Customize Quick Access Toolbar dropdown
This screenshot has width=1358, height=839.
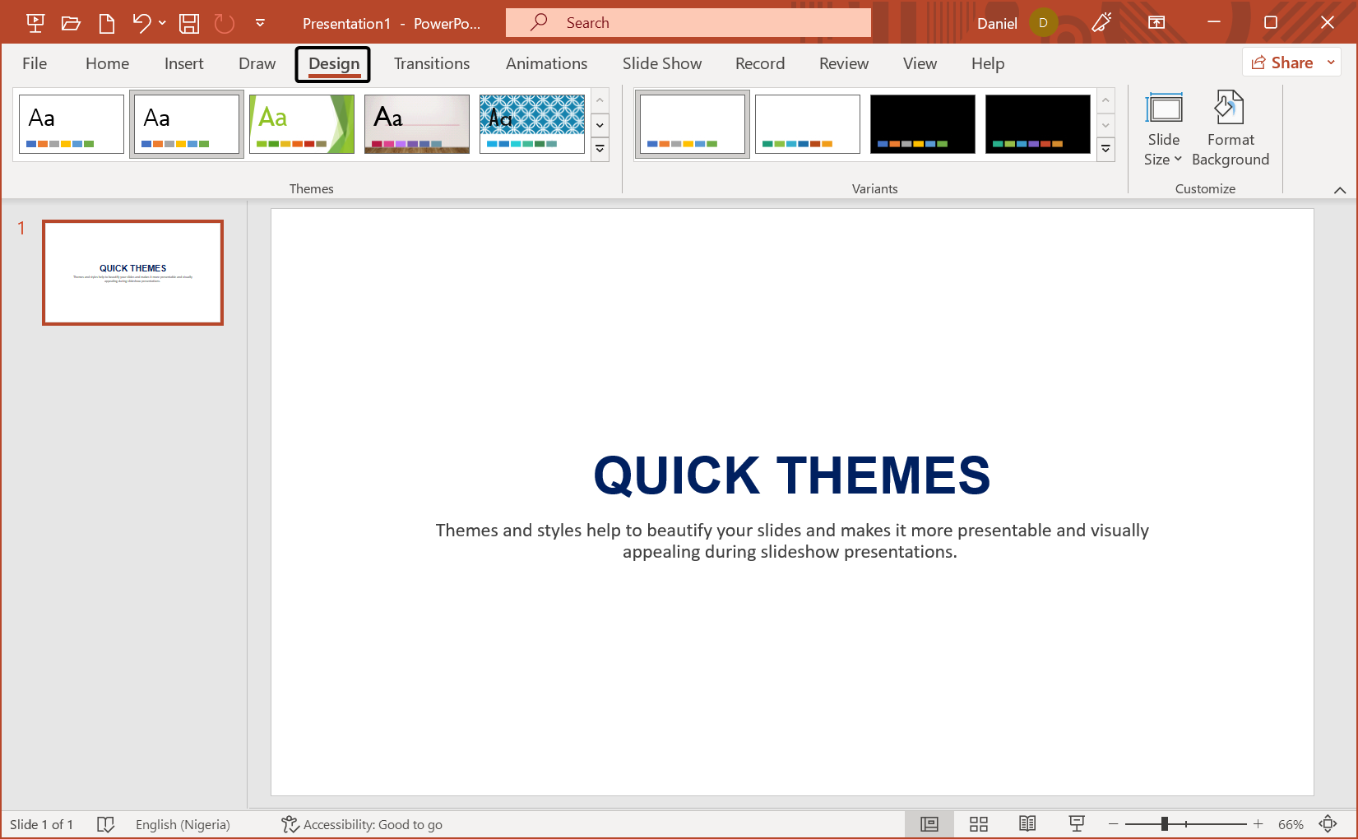[x=260, y=22]
